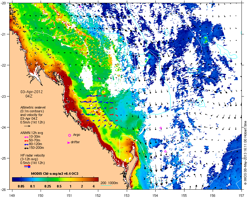
Task: Click the time label 04Z below the date
Action: click(29, 96)
